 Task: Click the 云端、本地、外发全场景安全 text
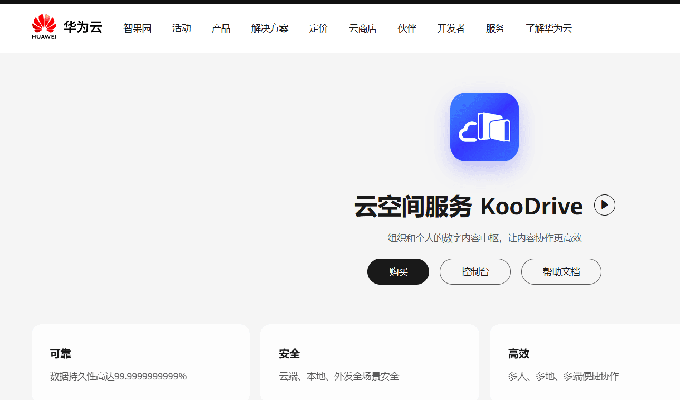click(339, 376)
